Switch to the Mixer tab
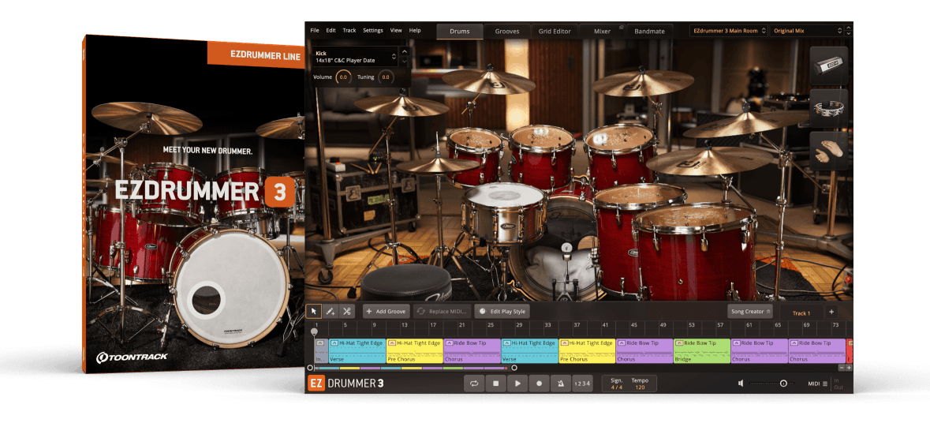This screenshot has width=930, height=423. [602, 32]
